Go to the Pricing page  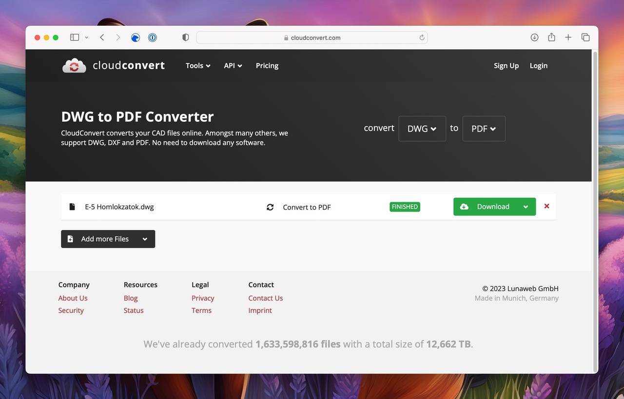click(x=267, y=66)
